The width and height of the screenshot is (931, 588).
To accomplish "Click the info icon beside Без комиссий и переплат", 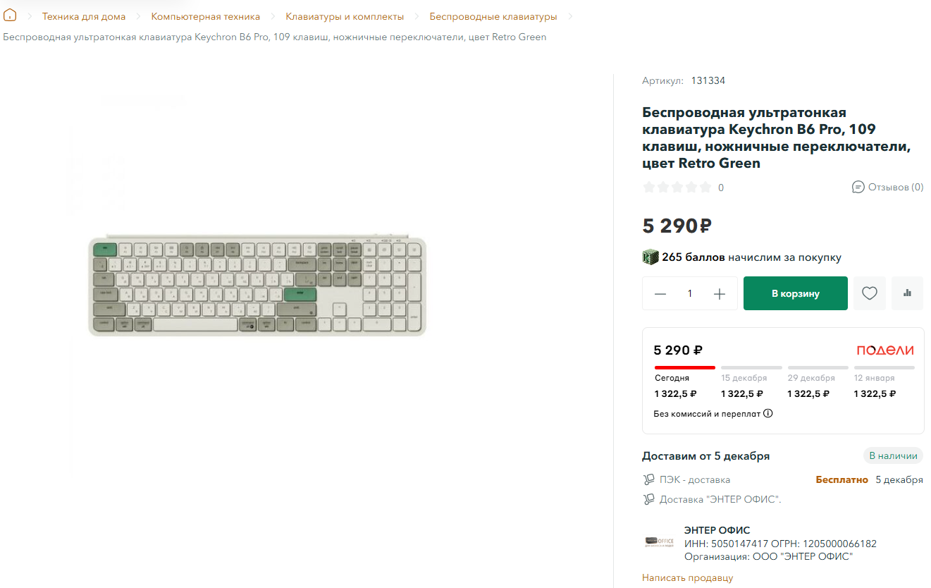I will 768,413.
